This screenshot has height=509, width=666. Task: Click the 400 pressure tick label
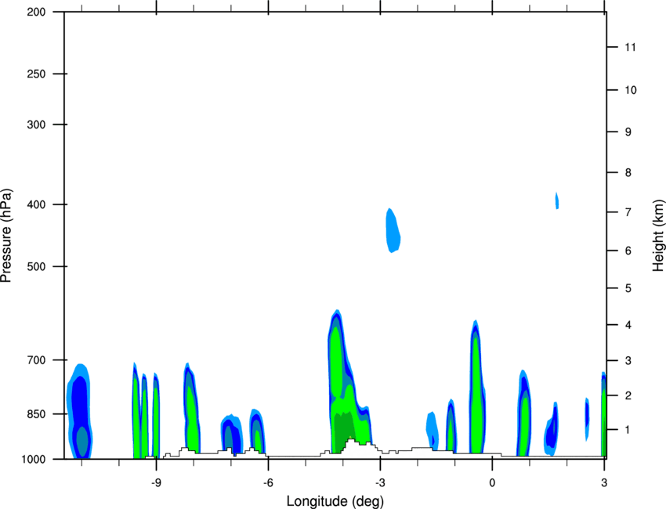click(36, 204)
